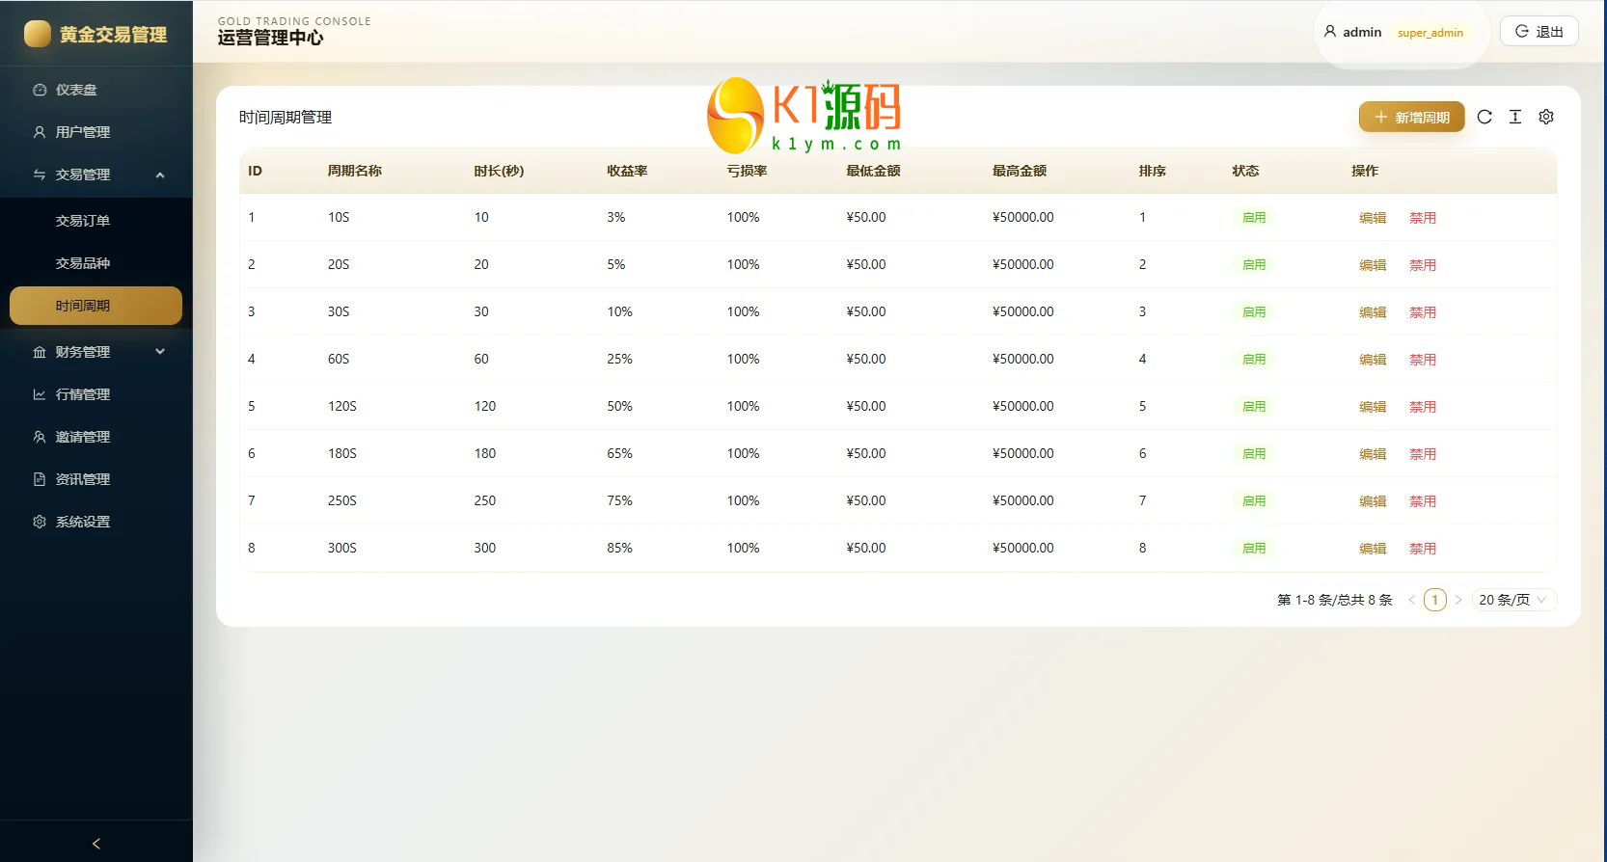Image resolution: width=1607 pixels, height=862 pixels.
Task: Disable the 60S period row
Action: coord(1423,360)
